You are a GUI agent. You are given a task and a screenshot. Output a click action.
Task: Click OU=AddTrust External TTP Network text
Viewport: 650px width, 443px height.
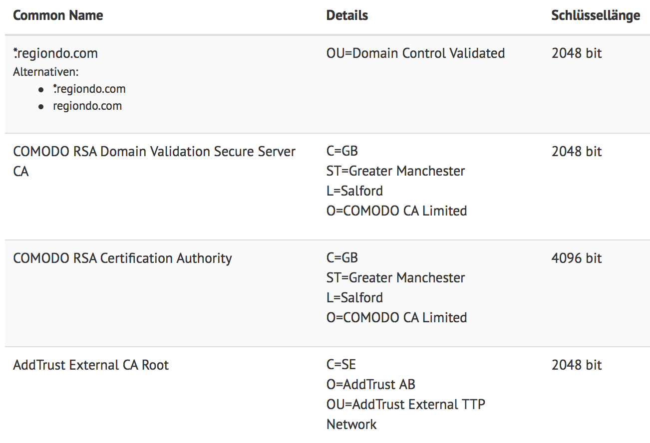pyautogui.click(x=405, y=405)
